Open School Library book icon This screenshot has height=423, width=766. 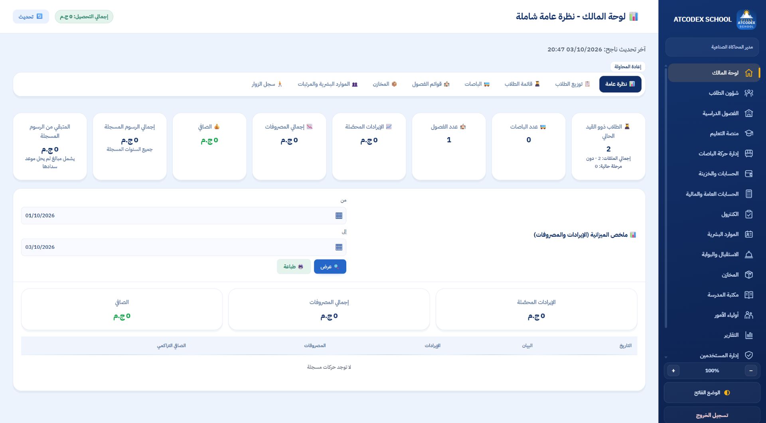[749, 295]
